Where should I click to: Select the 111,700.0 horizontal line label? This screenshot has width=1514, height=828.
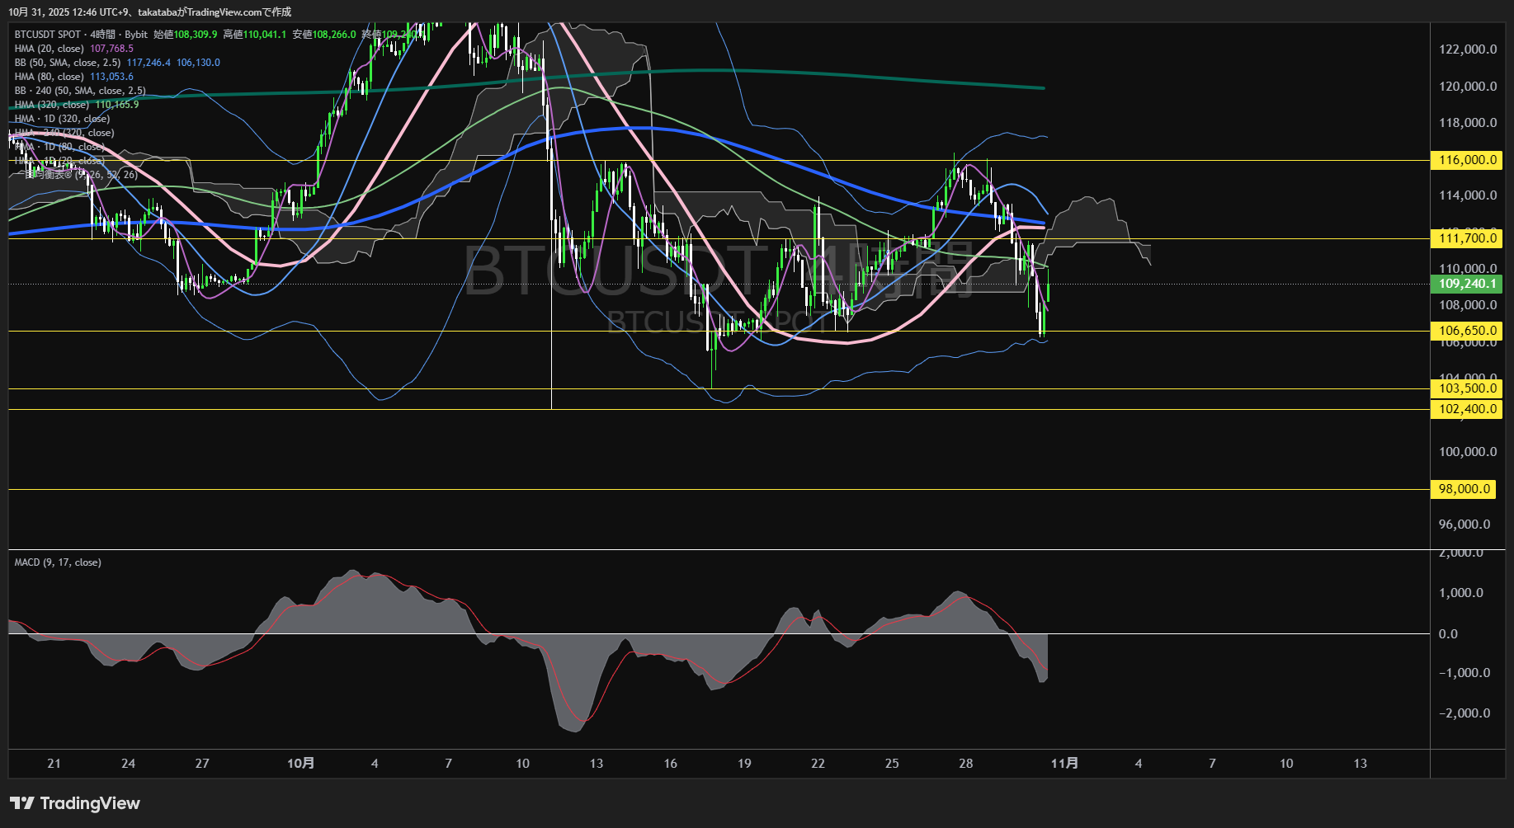tap(1467, 238)
